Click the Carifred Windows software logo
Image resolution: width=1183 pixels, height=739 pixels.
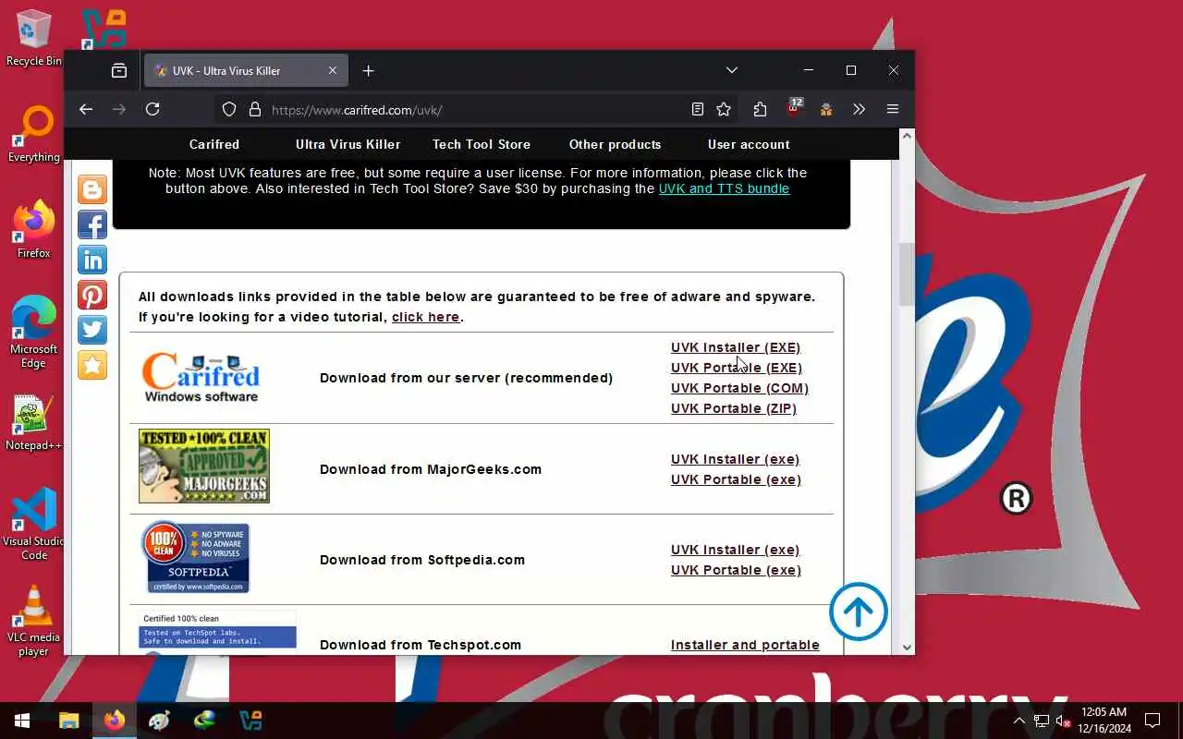(x=201, y=378)
